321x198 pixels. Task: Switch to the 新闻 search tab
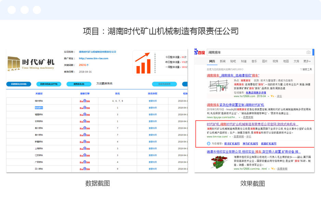[x=223, y=61]
